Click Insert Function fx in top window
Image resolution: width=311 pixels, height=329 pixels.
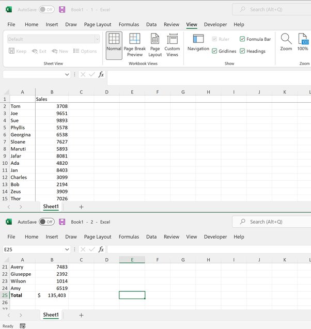[x=101, y=74]
